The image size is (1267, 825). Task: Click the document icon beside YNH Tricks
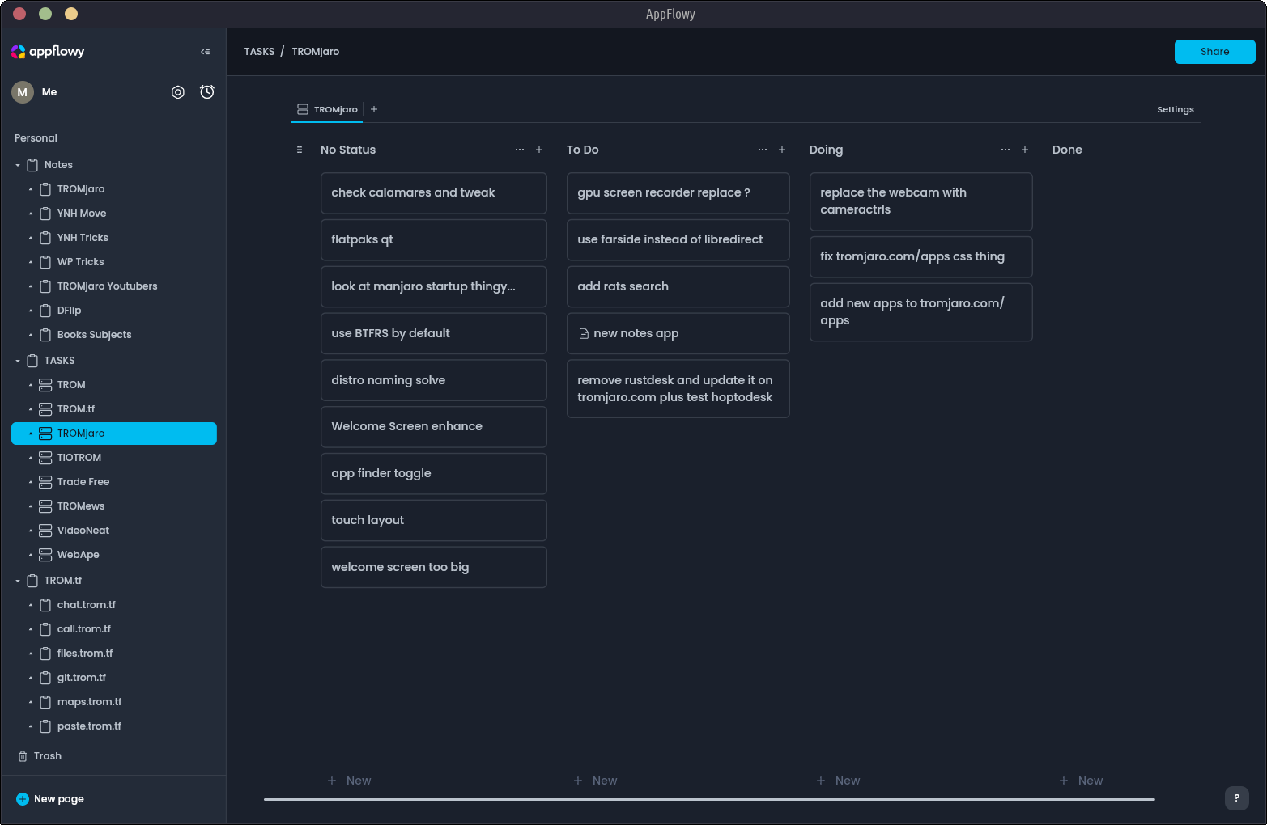[x=45, y=238]
